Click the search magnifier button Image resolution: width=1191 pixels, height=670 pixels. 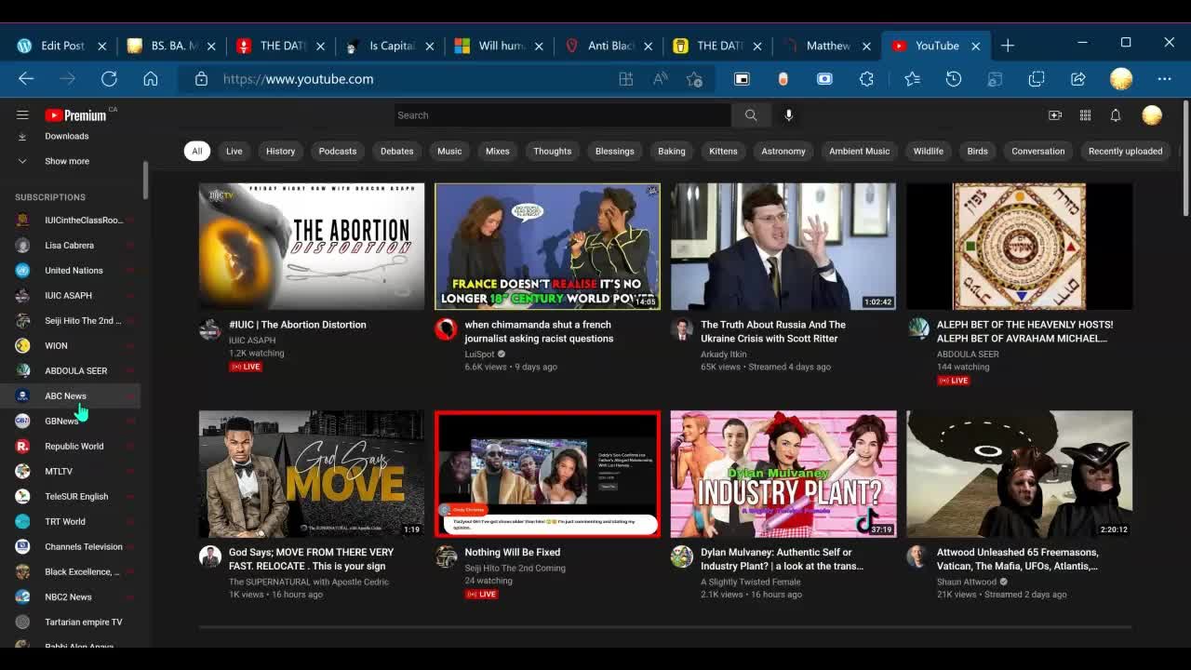751,115
